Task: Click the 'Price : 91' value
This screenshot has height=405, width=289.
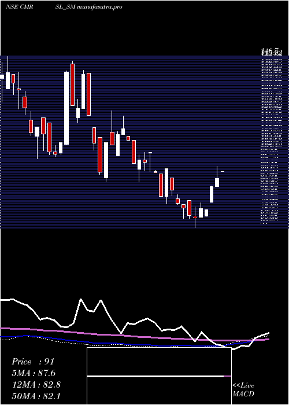Action: pyautogui.click(x=33, y=362)
